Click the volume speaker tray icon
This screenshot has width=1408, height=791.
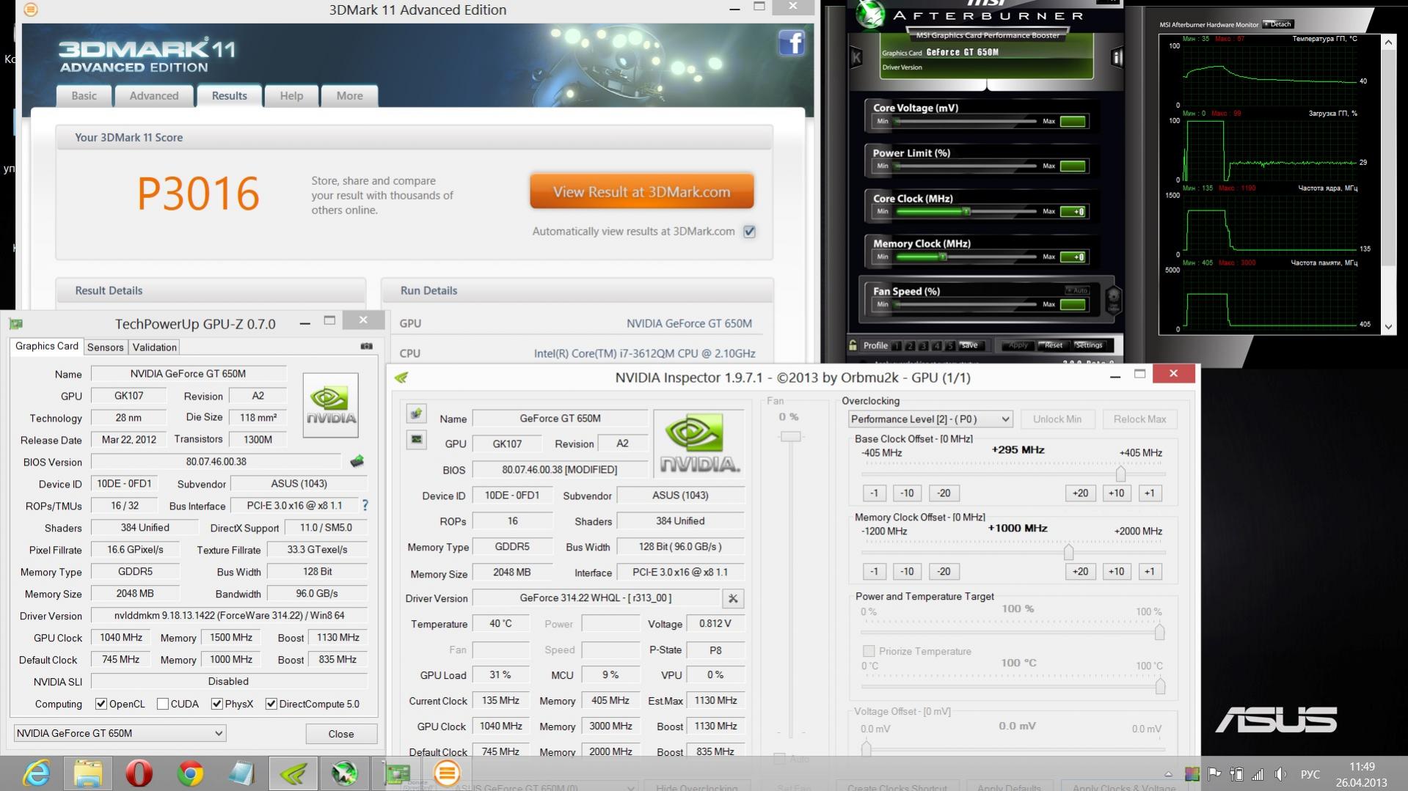pos(1280,774)
